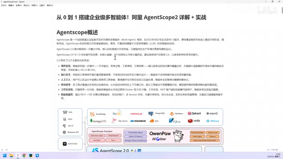Click the mem0 logo in the diagram
This screenshot has width=283, height=159.
pyautogui.click(x=212, y=114)
